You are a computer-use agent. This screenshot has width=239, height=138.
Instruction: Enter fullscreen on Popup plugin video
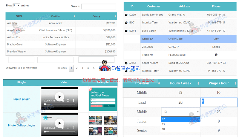[68, 101]
